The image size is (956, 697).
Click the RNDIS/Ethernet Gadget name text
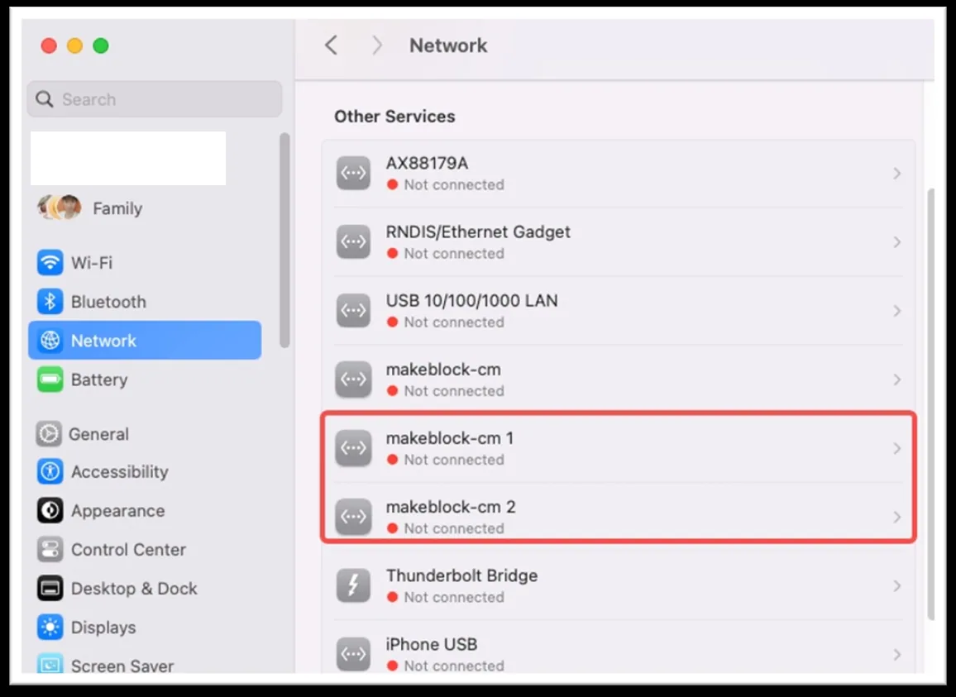click(x=478, y=232)
